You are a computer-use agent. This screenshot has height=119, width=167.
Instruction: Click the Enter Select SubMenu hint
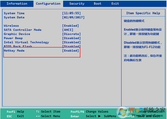click(93, 116)
